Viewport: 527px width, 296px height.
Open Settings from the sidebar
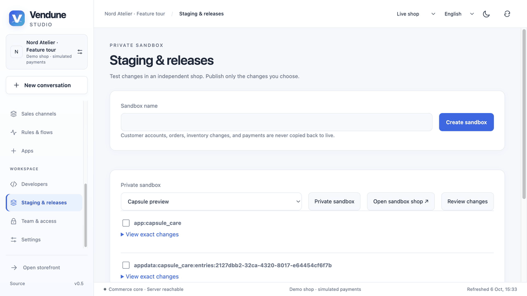coord(44,239)
